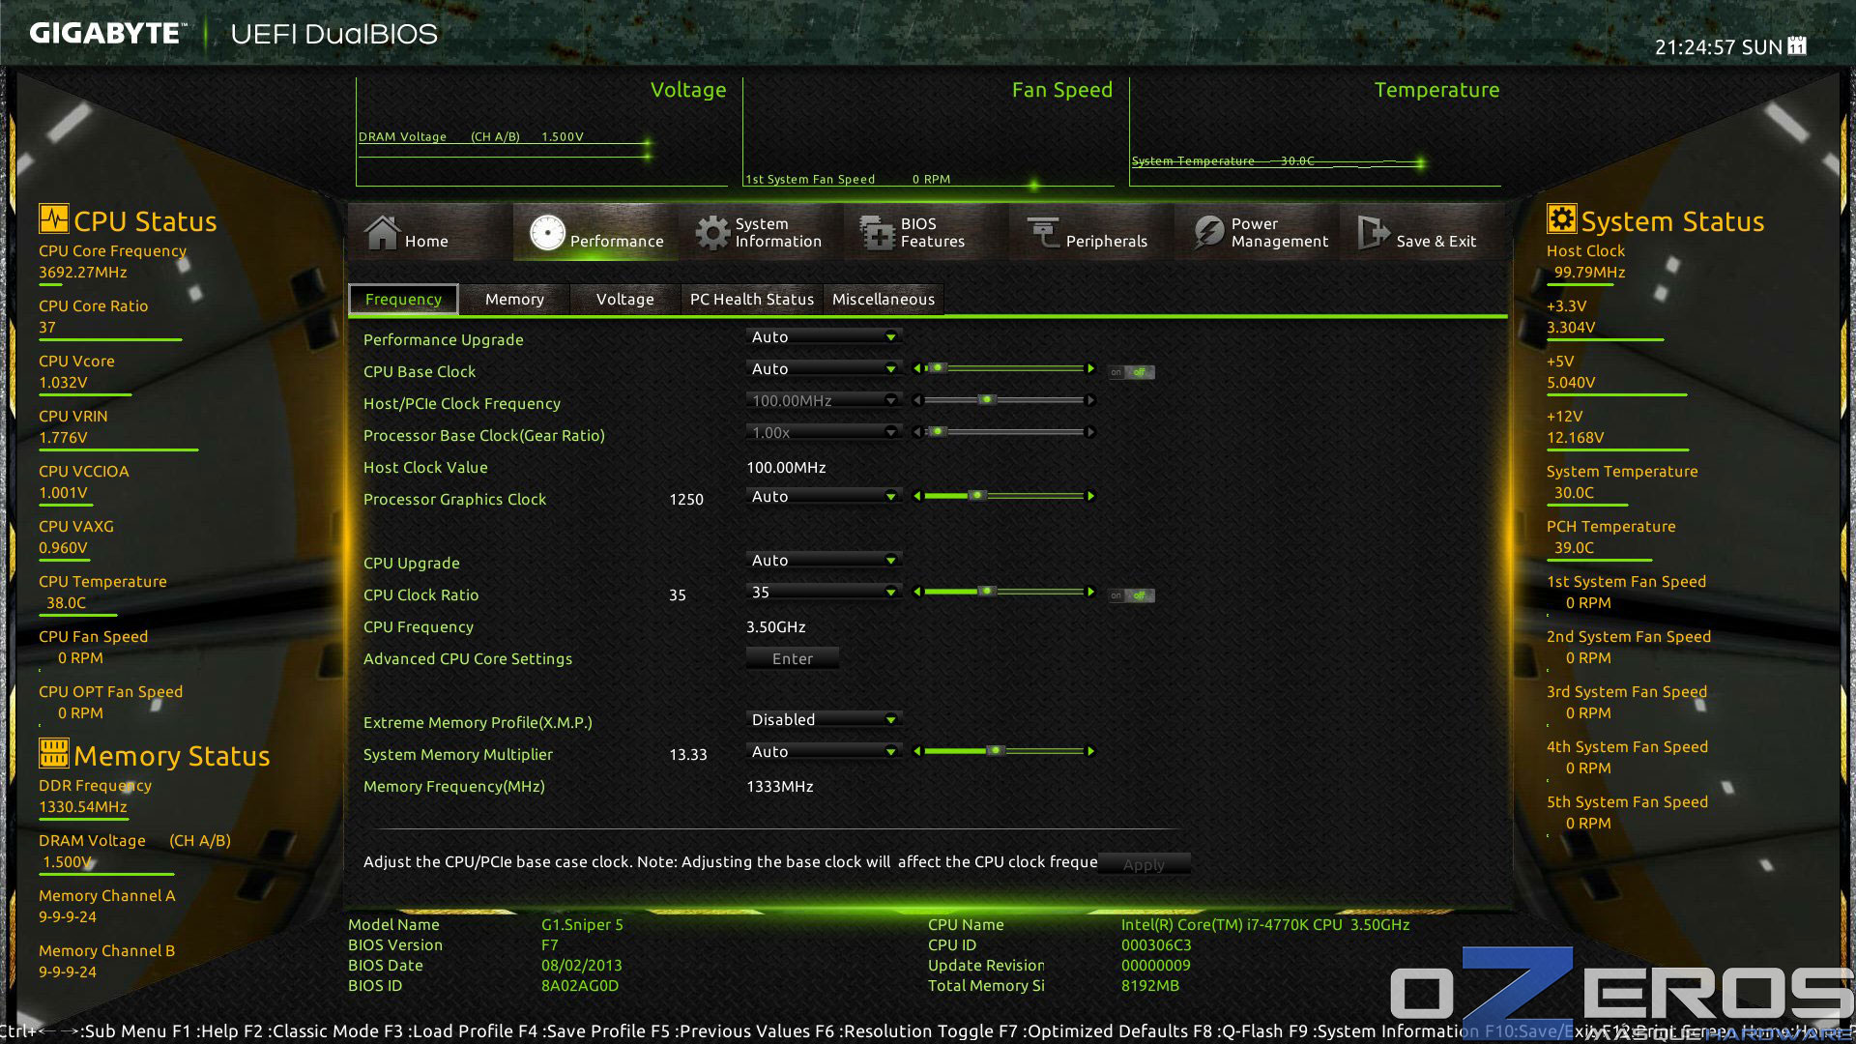Click right arrow of Gear Ratio slider
Screen dimensions: 1856x1044
coord(1091,432)
